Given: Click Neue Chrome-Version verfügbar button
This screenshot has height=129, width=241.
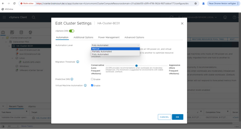Looking at the screenshot, I should [x=222, y=3].
